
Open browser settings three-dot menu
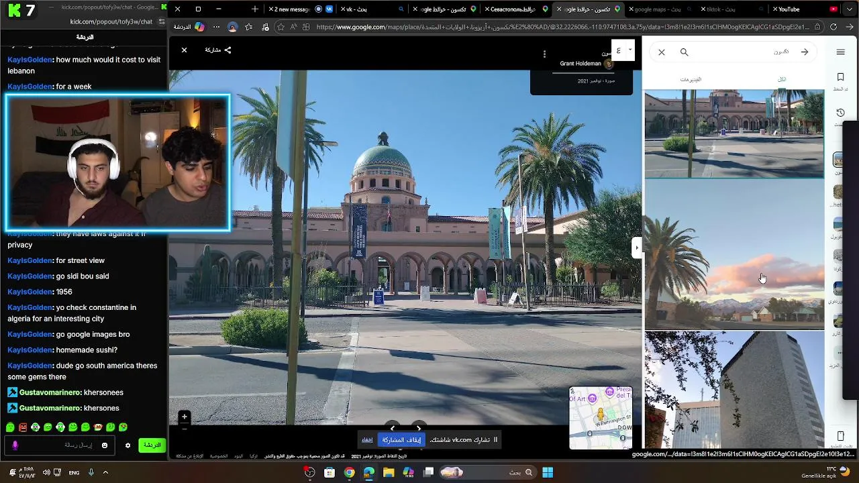(x=216, y=28)
